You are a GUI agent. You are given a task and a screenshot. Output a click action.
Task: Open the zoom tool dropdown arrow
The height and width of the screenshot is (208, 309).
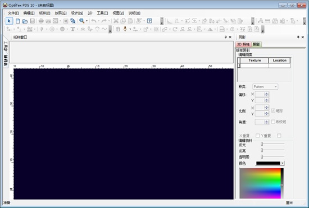tap(87, 21)
